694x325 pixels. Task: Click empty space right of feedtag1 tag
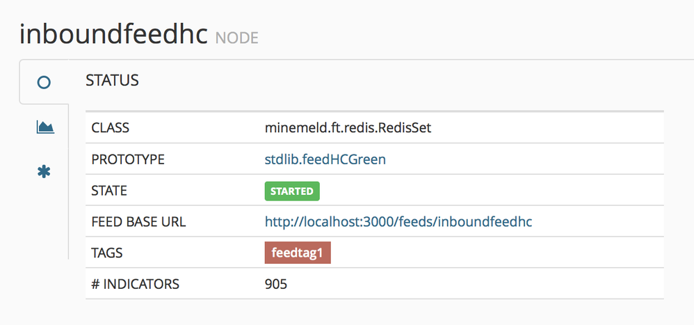(487, 253)
